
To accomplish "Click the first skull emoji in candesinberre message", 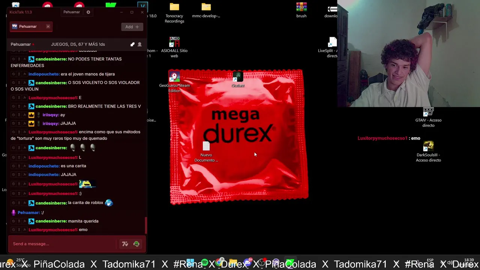I will [x=73, y=148].
